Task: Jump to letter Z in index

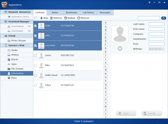Action: click(x=106, y=117)
